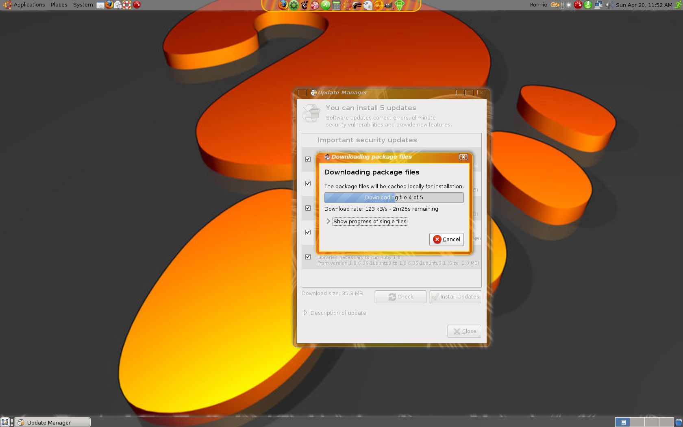The image size is (683, 427).
Task: Click the lifesaver Help launcher icon
Action: [x=127, y=5]
